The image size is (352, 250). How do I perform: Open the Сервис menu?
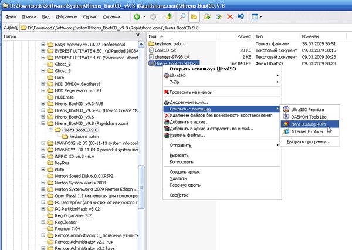click(90, 17)
